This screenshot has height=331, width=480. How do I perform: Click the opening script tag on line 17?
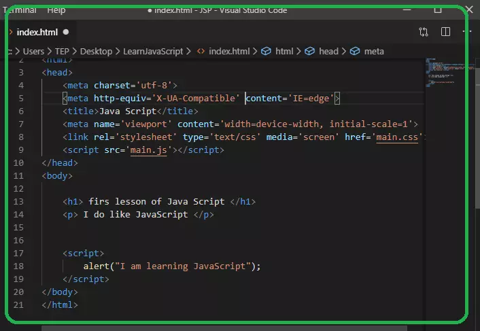[83, 254]
